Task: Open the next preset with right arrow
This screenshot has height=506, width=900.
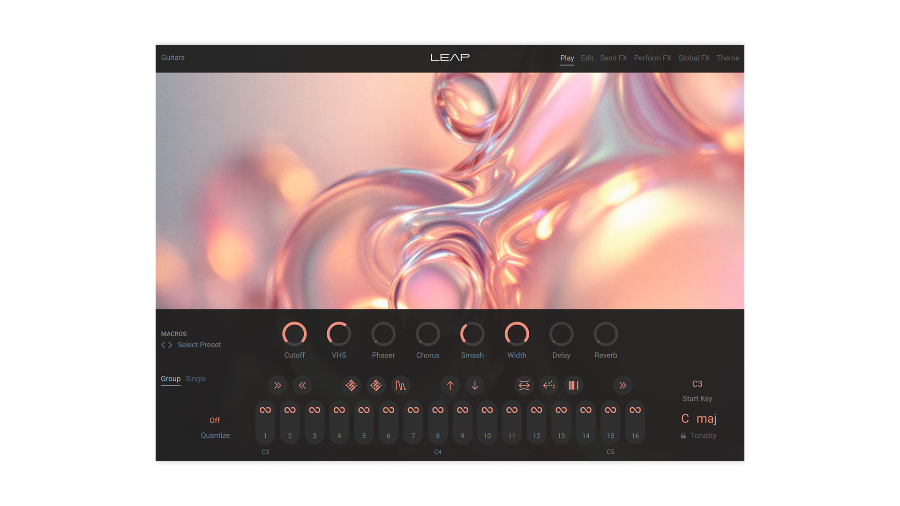Action: [171, 345]
